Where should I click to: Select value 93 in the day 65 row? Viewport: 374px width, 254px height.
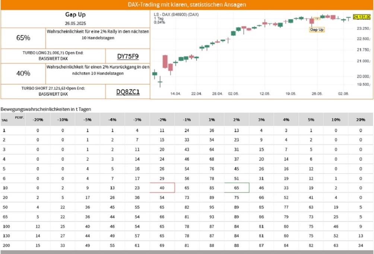click(212, 217)
